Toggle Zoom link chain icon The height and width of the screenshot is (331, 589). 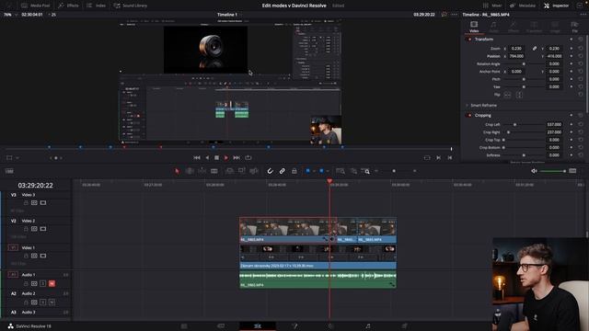click(x=534, y=49)
